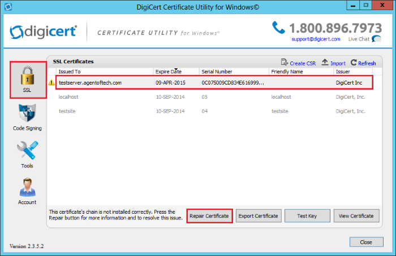The image size is (396, 256).
Task: Click the Import upload arrow icon
Action: coord(325,62)
